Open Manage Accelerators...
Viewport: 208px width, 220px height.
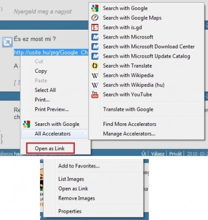129,134
